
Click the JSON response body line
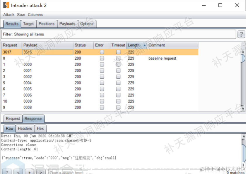pos(59,158)
